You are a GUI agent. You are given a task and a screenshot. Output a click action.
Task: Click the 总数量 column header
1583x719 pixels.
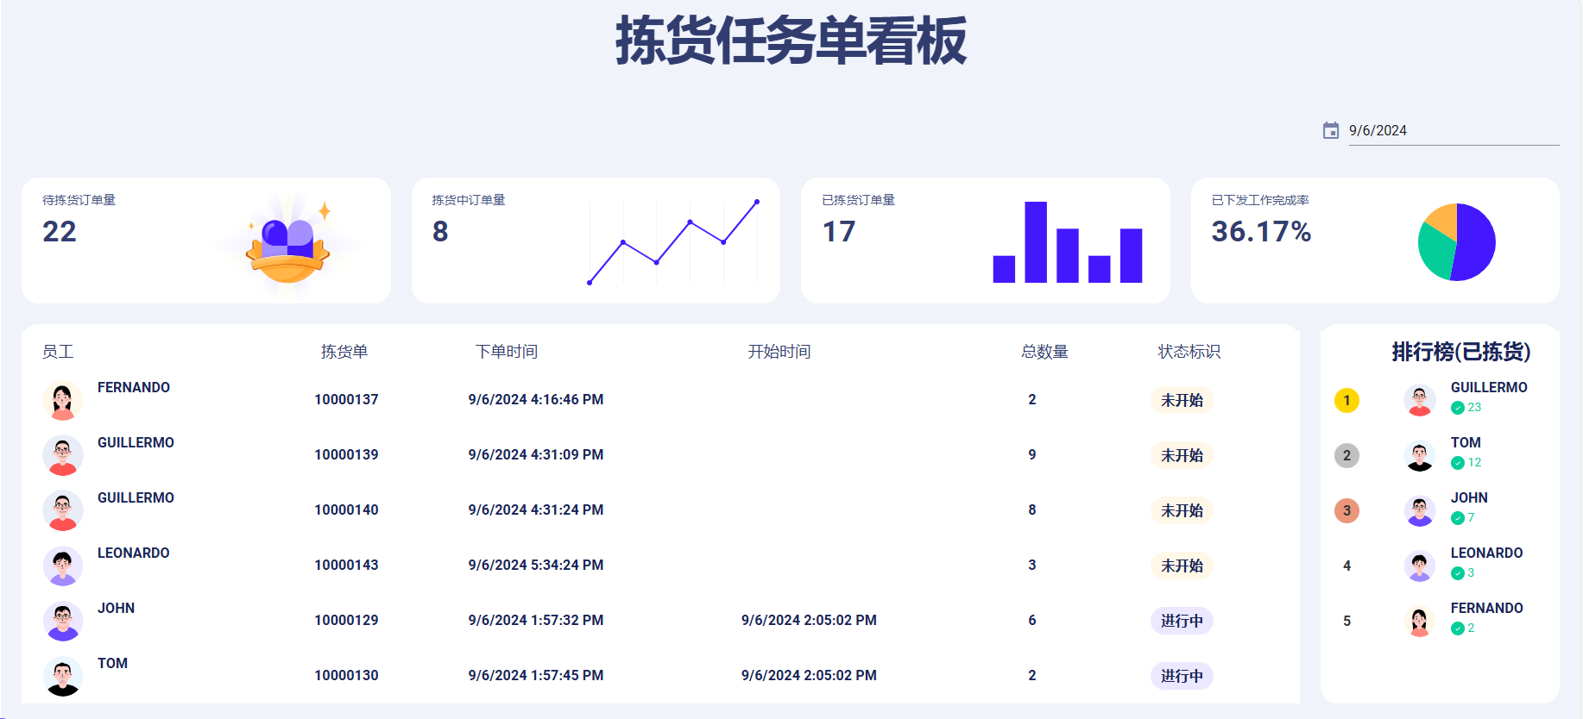tap(1044, 352)
